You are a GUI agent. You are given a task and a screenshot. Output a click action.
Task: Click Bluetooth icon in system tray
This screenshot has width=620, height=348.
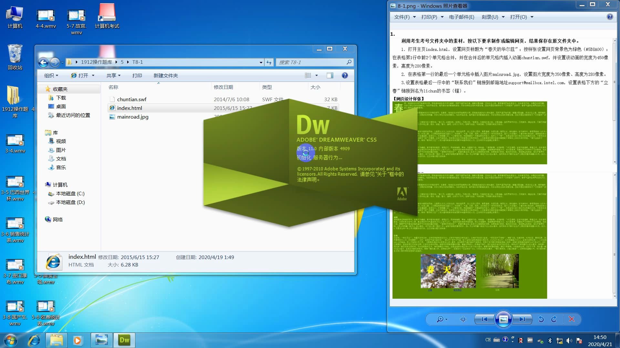(x=550, y=340)
